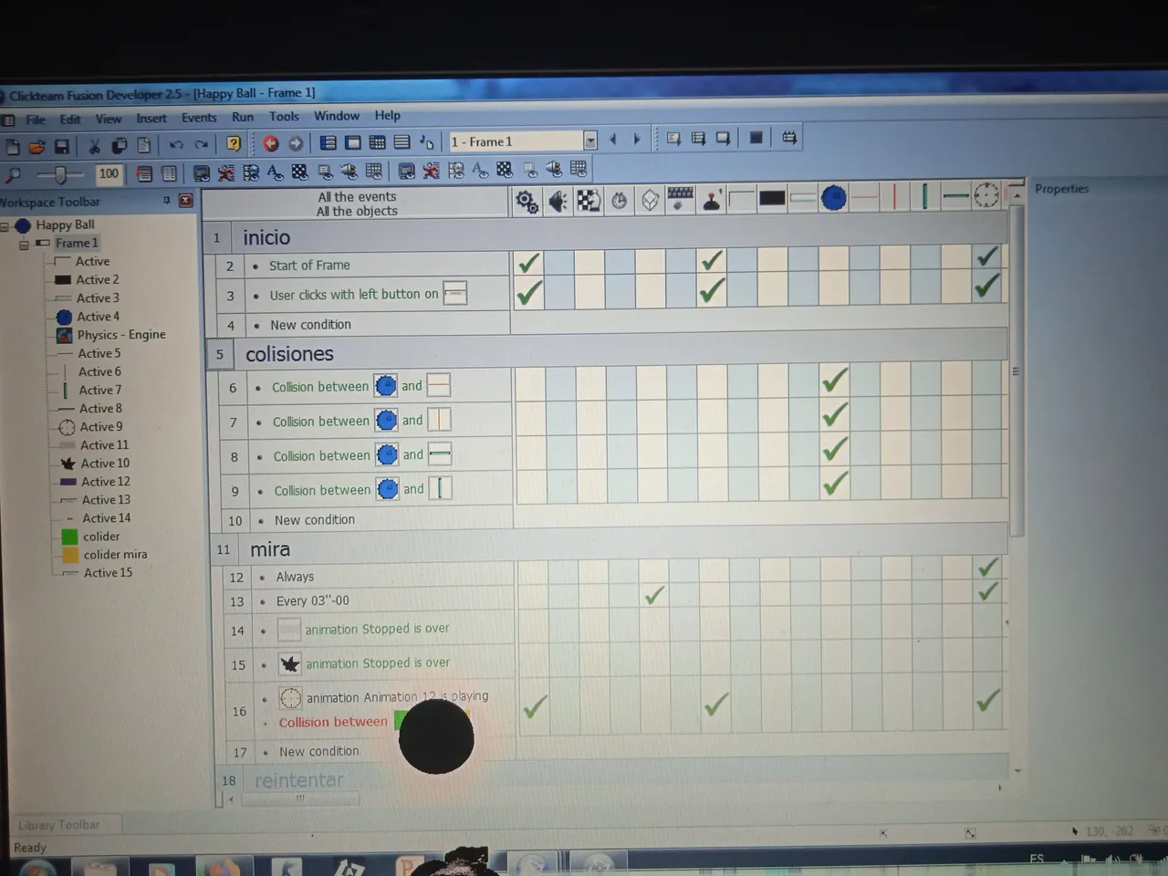Click the Open folder toolbar icon
This screenshot has width=1168, height=876.
point(37,146)
